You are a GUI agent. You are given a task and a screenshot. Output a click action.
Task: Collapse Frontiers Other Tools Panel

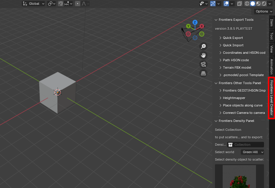216,83
